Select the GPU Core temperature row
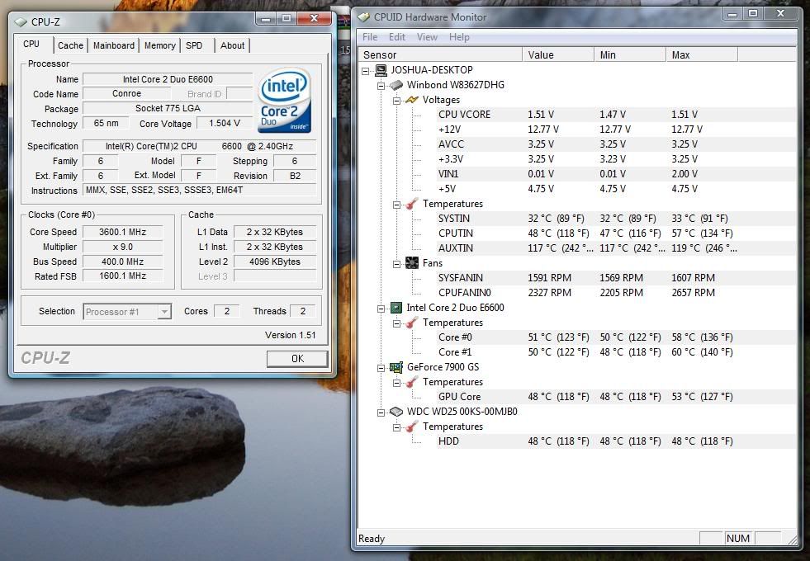 (616, 397)
